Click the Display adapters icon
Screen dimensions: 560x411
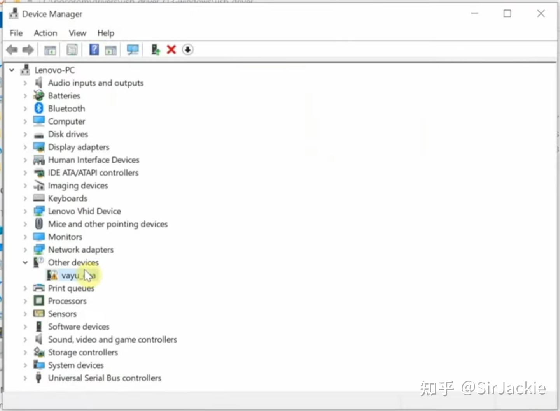click(39, 147)
